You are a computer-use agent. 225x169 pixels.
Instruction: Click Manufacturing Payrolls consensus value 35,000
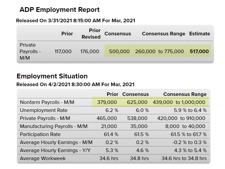pyautogui.click(x=139, y=126)
